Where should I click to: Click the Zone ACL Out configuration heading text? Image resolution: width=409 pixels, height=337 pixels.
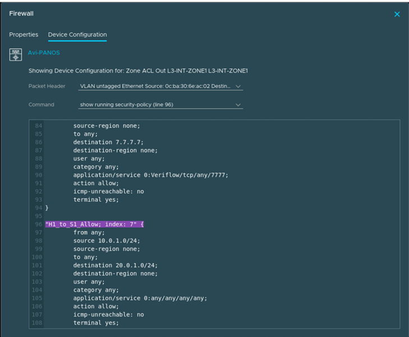point(138,71)
